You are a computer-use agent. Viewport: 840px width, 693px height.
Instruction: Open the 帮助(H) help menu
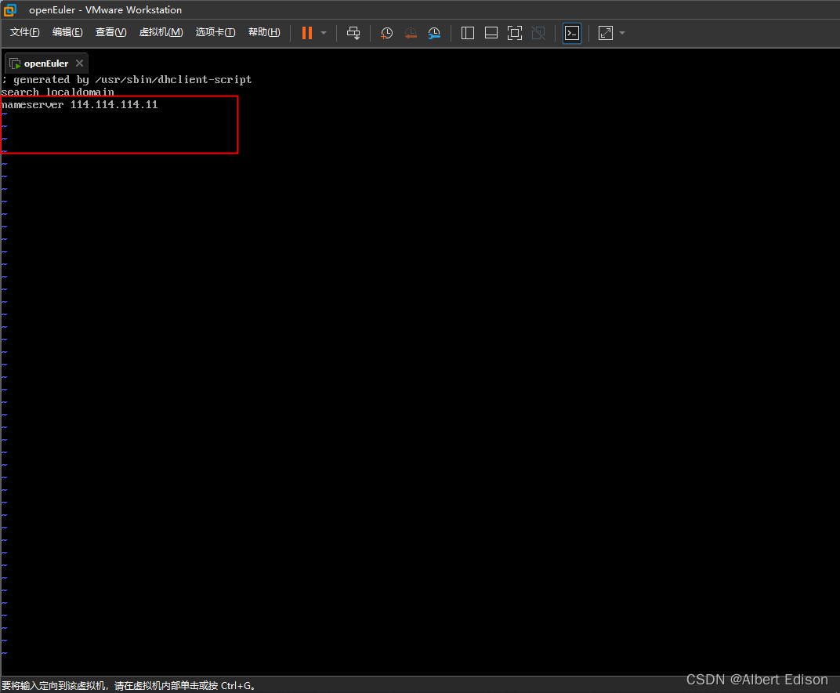(x=264, y=32)
